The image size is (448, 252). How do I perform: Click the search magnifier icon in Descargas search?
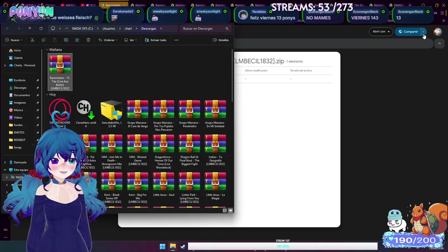[x=227, y=28]
